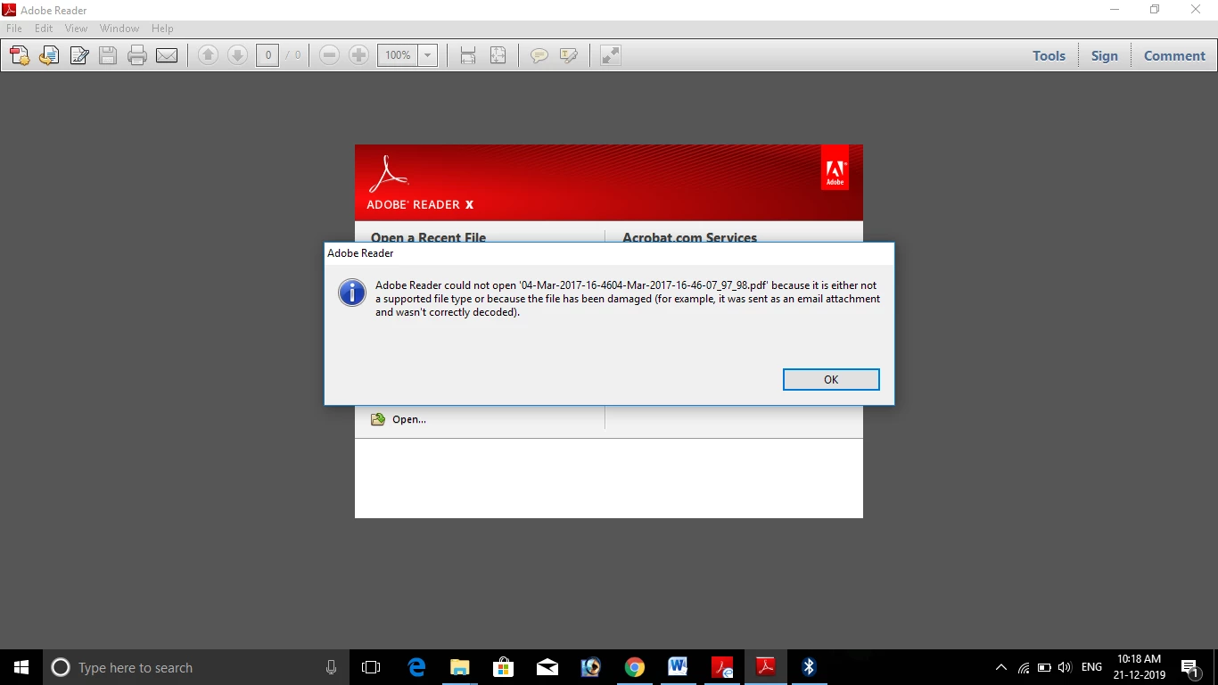Screen dimensions: 1218x685
Task: Click the Send file by email icon
Action: pyautogui.click(x=167, y=55)
